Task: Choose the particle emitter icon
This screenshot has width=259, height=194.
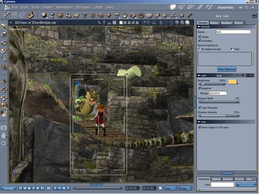Action: [x=92, y=16]
